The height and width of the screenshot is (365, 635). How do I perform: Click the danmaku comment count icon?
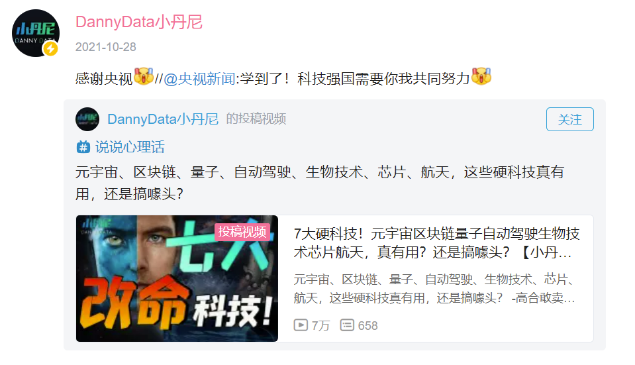(347, 325)
